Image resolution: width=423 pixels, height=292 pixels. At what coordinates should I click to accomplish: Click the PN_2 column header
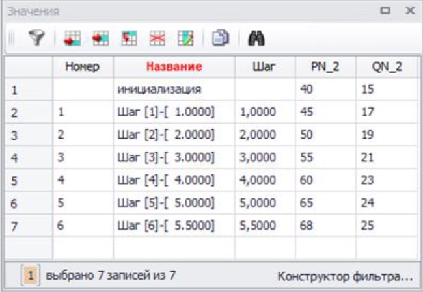(x=325, y=66)
